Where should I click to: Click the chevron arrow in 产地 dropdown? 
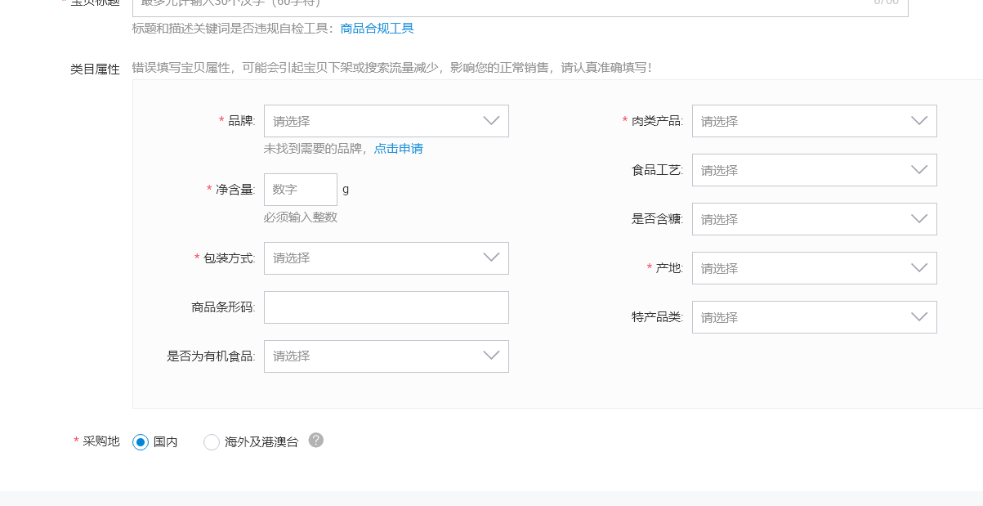tap(919, 268)
